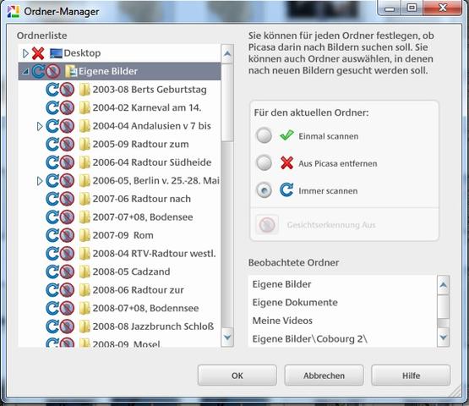Click the scan icon for 2008-06 Radtour zur
This screenshot has height=406, width=469.
52,290
